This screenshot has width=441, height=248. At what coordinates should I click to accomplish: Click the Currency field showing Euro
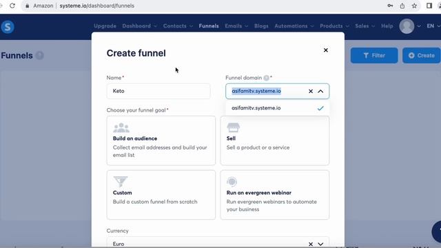pyautogui.click(x=218, y=242)
